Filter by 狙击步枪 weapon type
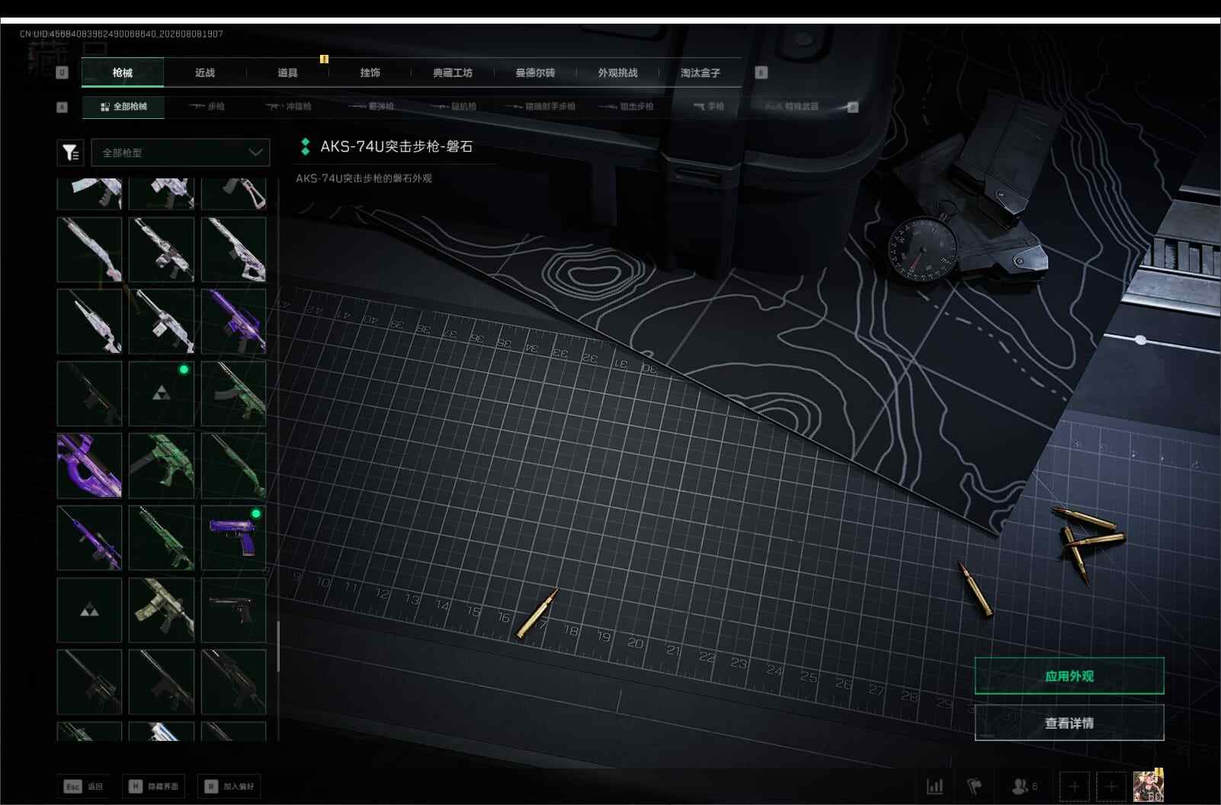Screen dimensions: 1221x805 627,107
